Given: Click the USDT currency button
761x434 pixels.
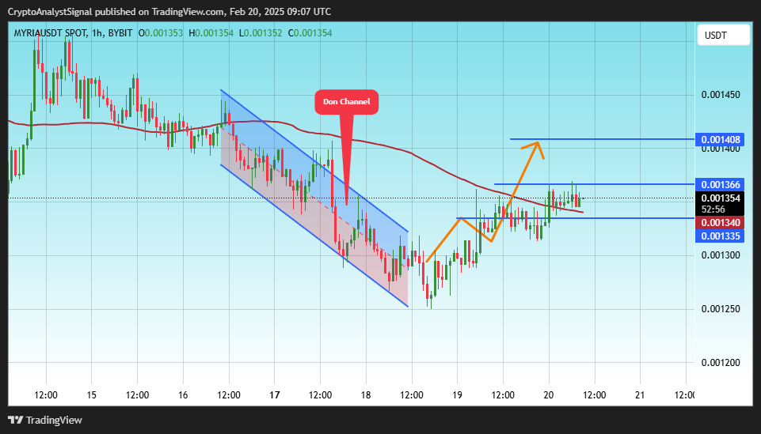Looking at the screenshot, I should coord(723,36).
